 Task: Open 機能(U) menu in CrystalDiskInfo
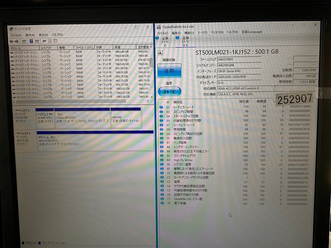[189, 33]
